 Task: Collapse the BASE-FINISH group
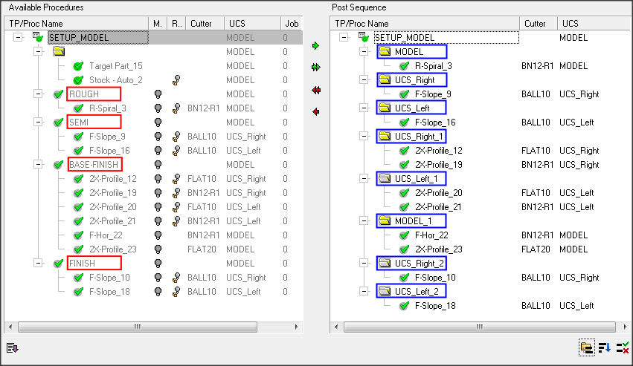pyautogui.click(x=38, y=165)
